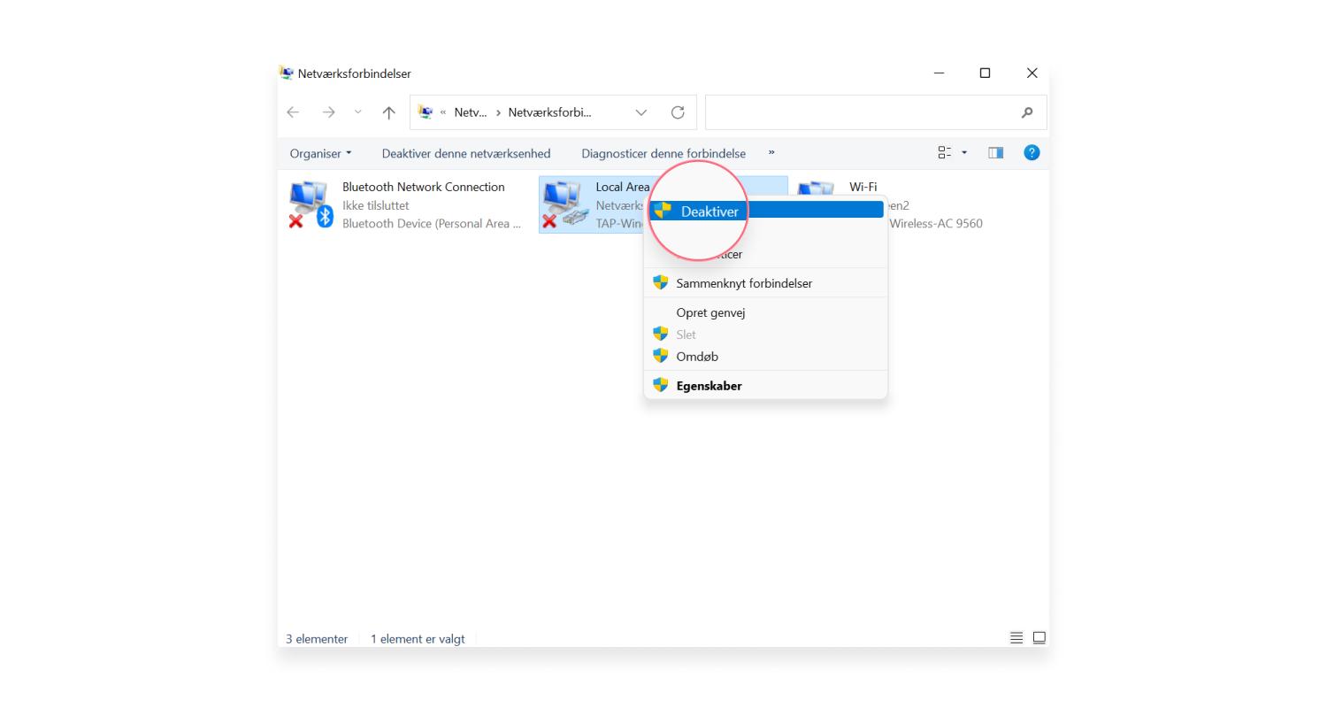The image size is (1327, 708).
Task: Open help with the question mark icon
Action: coord(1032,152)
